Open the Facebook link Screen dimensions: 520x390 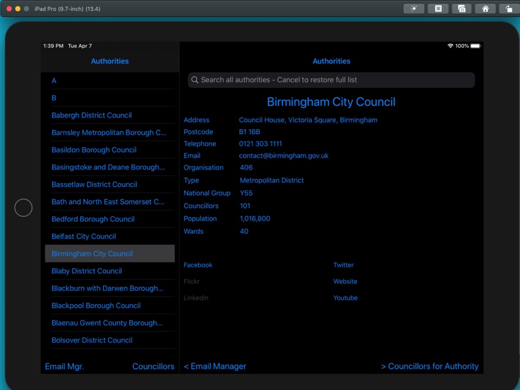point(198,265)
